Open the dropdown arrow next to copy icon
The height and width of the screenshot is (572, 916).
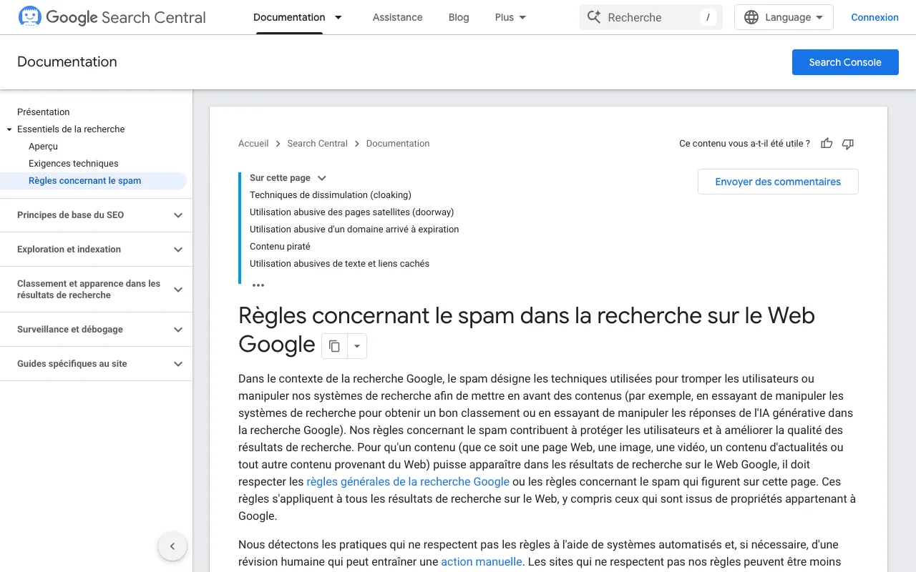coord(357,346)
